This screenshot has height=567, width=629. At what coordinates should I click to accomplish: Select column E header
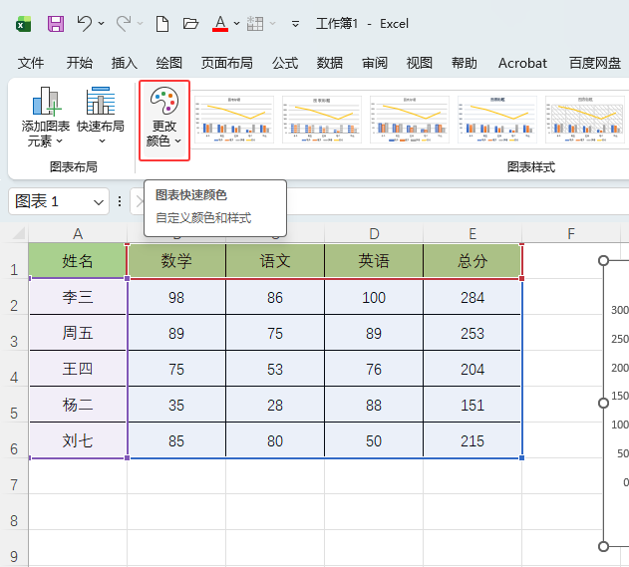(472, 233)
